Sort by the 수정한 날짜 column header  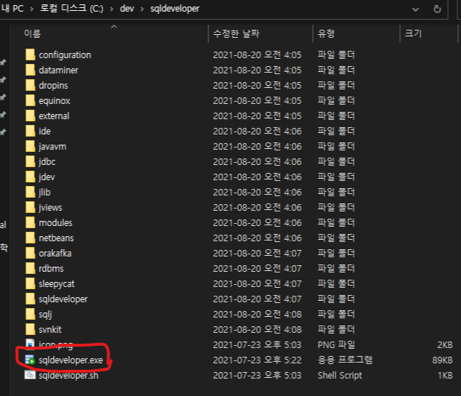[236, 33]
